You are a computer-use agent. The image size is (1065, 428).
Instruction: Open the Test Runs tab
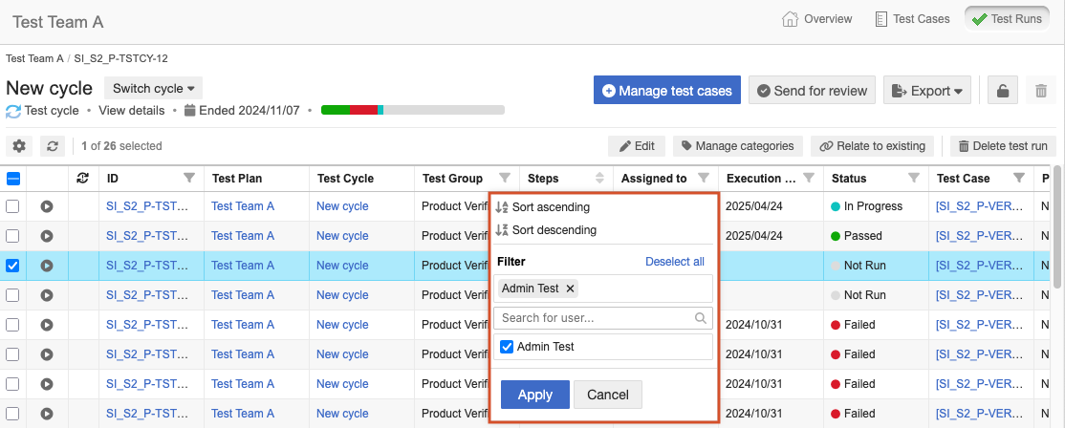[1007, 19]
